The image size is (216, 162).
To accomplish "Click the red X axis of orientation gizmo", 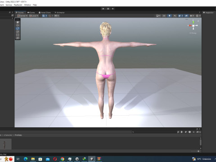I will tap(190, 26).
